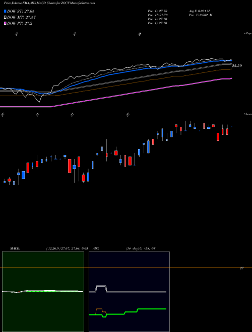Click the MACD values '(12,26,9) 27.67, 27.64, 0.03'
Viewport: 252px width, 332px height.
click(67, 248)
